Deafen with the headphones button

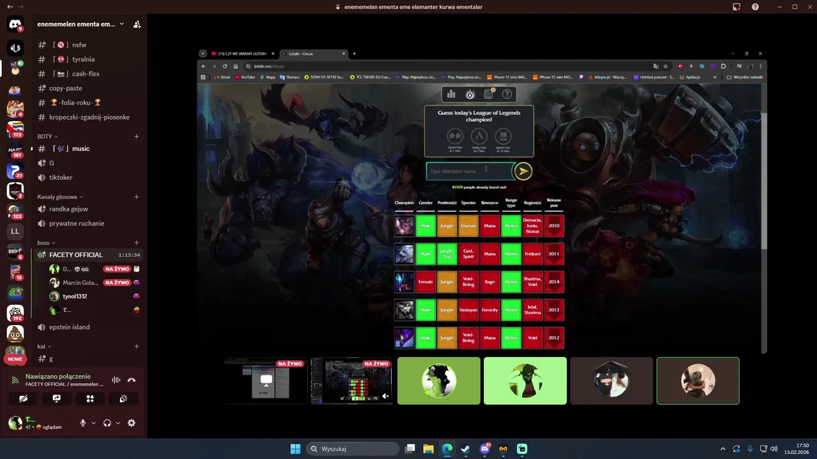pos(107,423)
